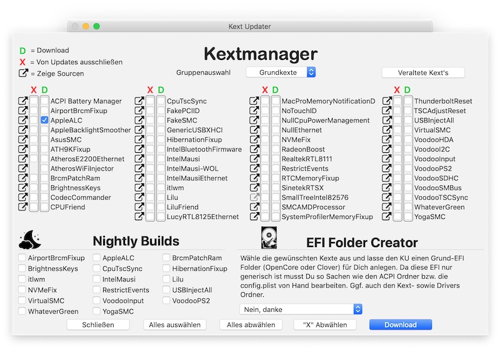Screen dimensions: 500x350
Task: Show sources for VoodooI2C
Action: (387, 149)
